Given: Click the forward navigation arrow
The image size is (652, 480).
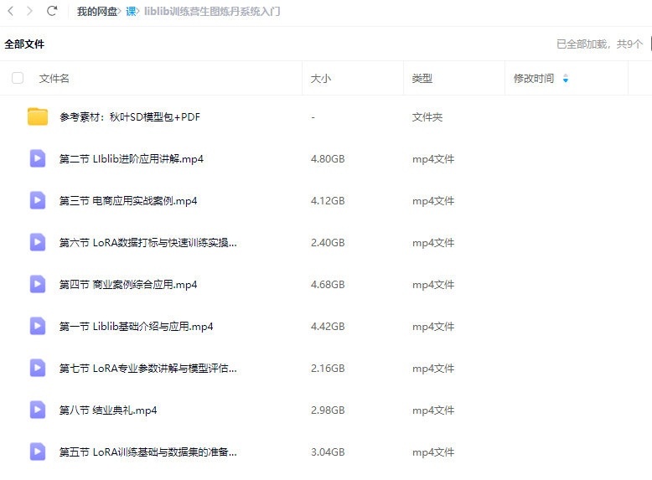Looking at the screenshot, I should (30, 12).
